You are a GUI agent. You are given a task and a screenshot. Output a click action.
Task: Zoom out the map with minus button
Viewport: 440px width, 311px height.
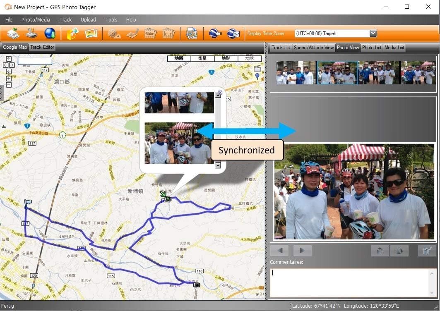coord(9,85)
